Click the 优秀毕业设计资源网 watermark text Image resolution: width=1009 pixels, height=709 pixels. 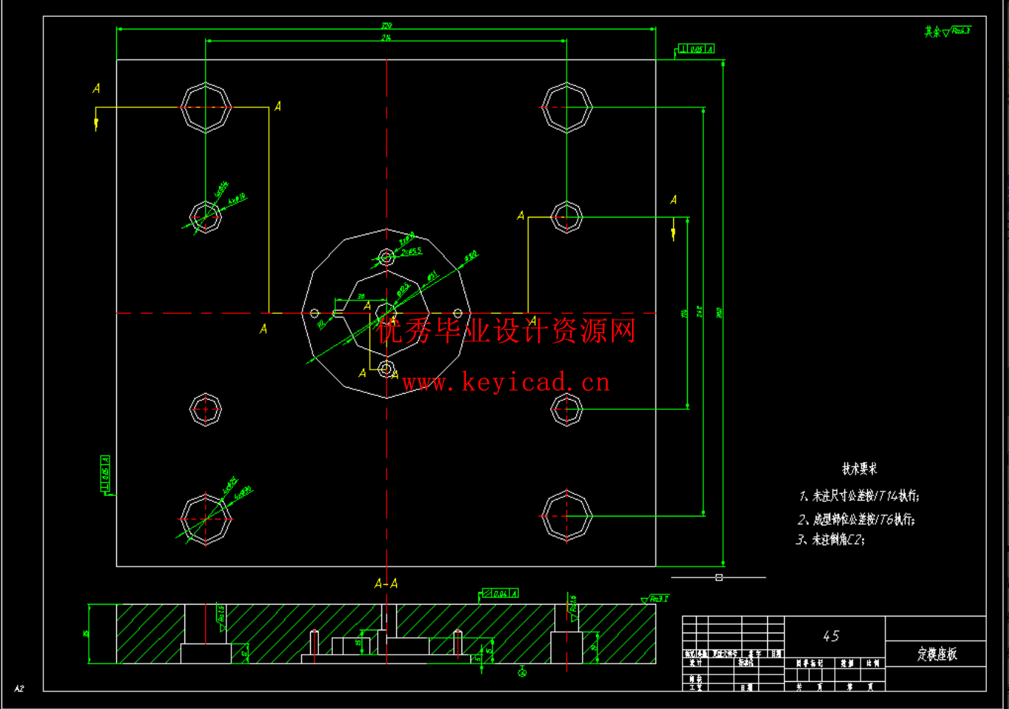coord(506,330)
